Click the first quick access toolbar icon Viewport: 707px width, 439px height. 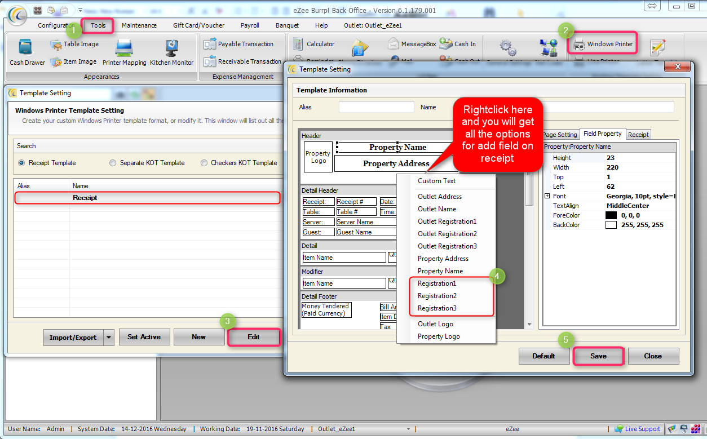click(x=38, y=10)
